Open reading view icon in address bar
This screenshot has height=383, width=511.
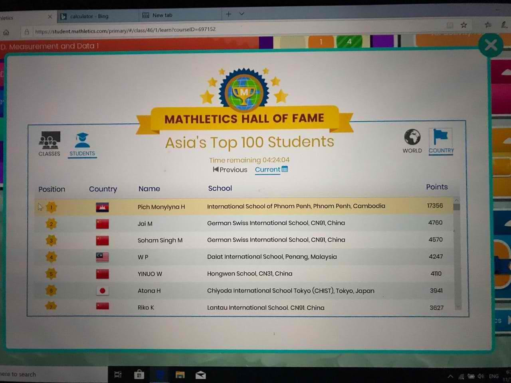point(450,25)
